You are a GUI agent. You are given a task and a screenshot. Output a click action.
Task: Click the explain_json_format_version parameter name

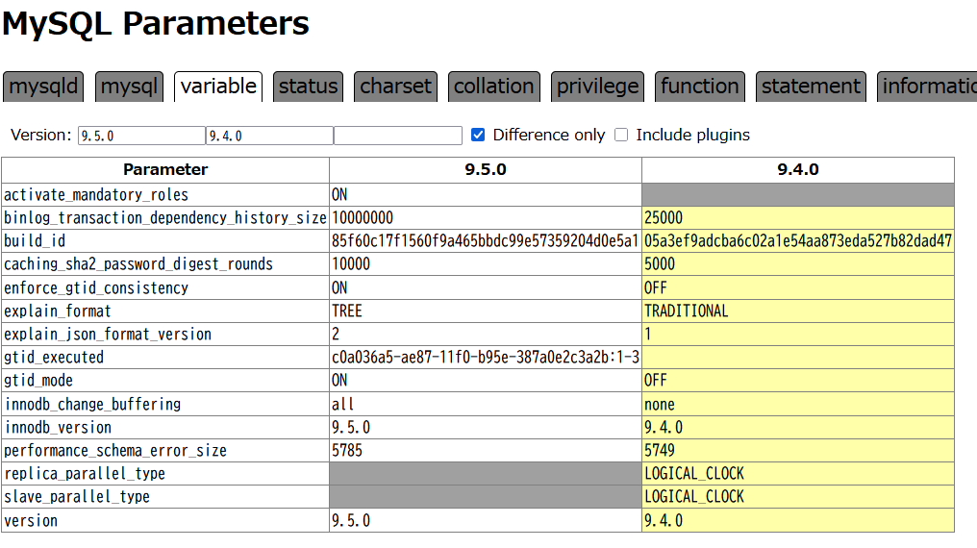coord(108,334)
